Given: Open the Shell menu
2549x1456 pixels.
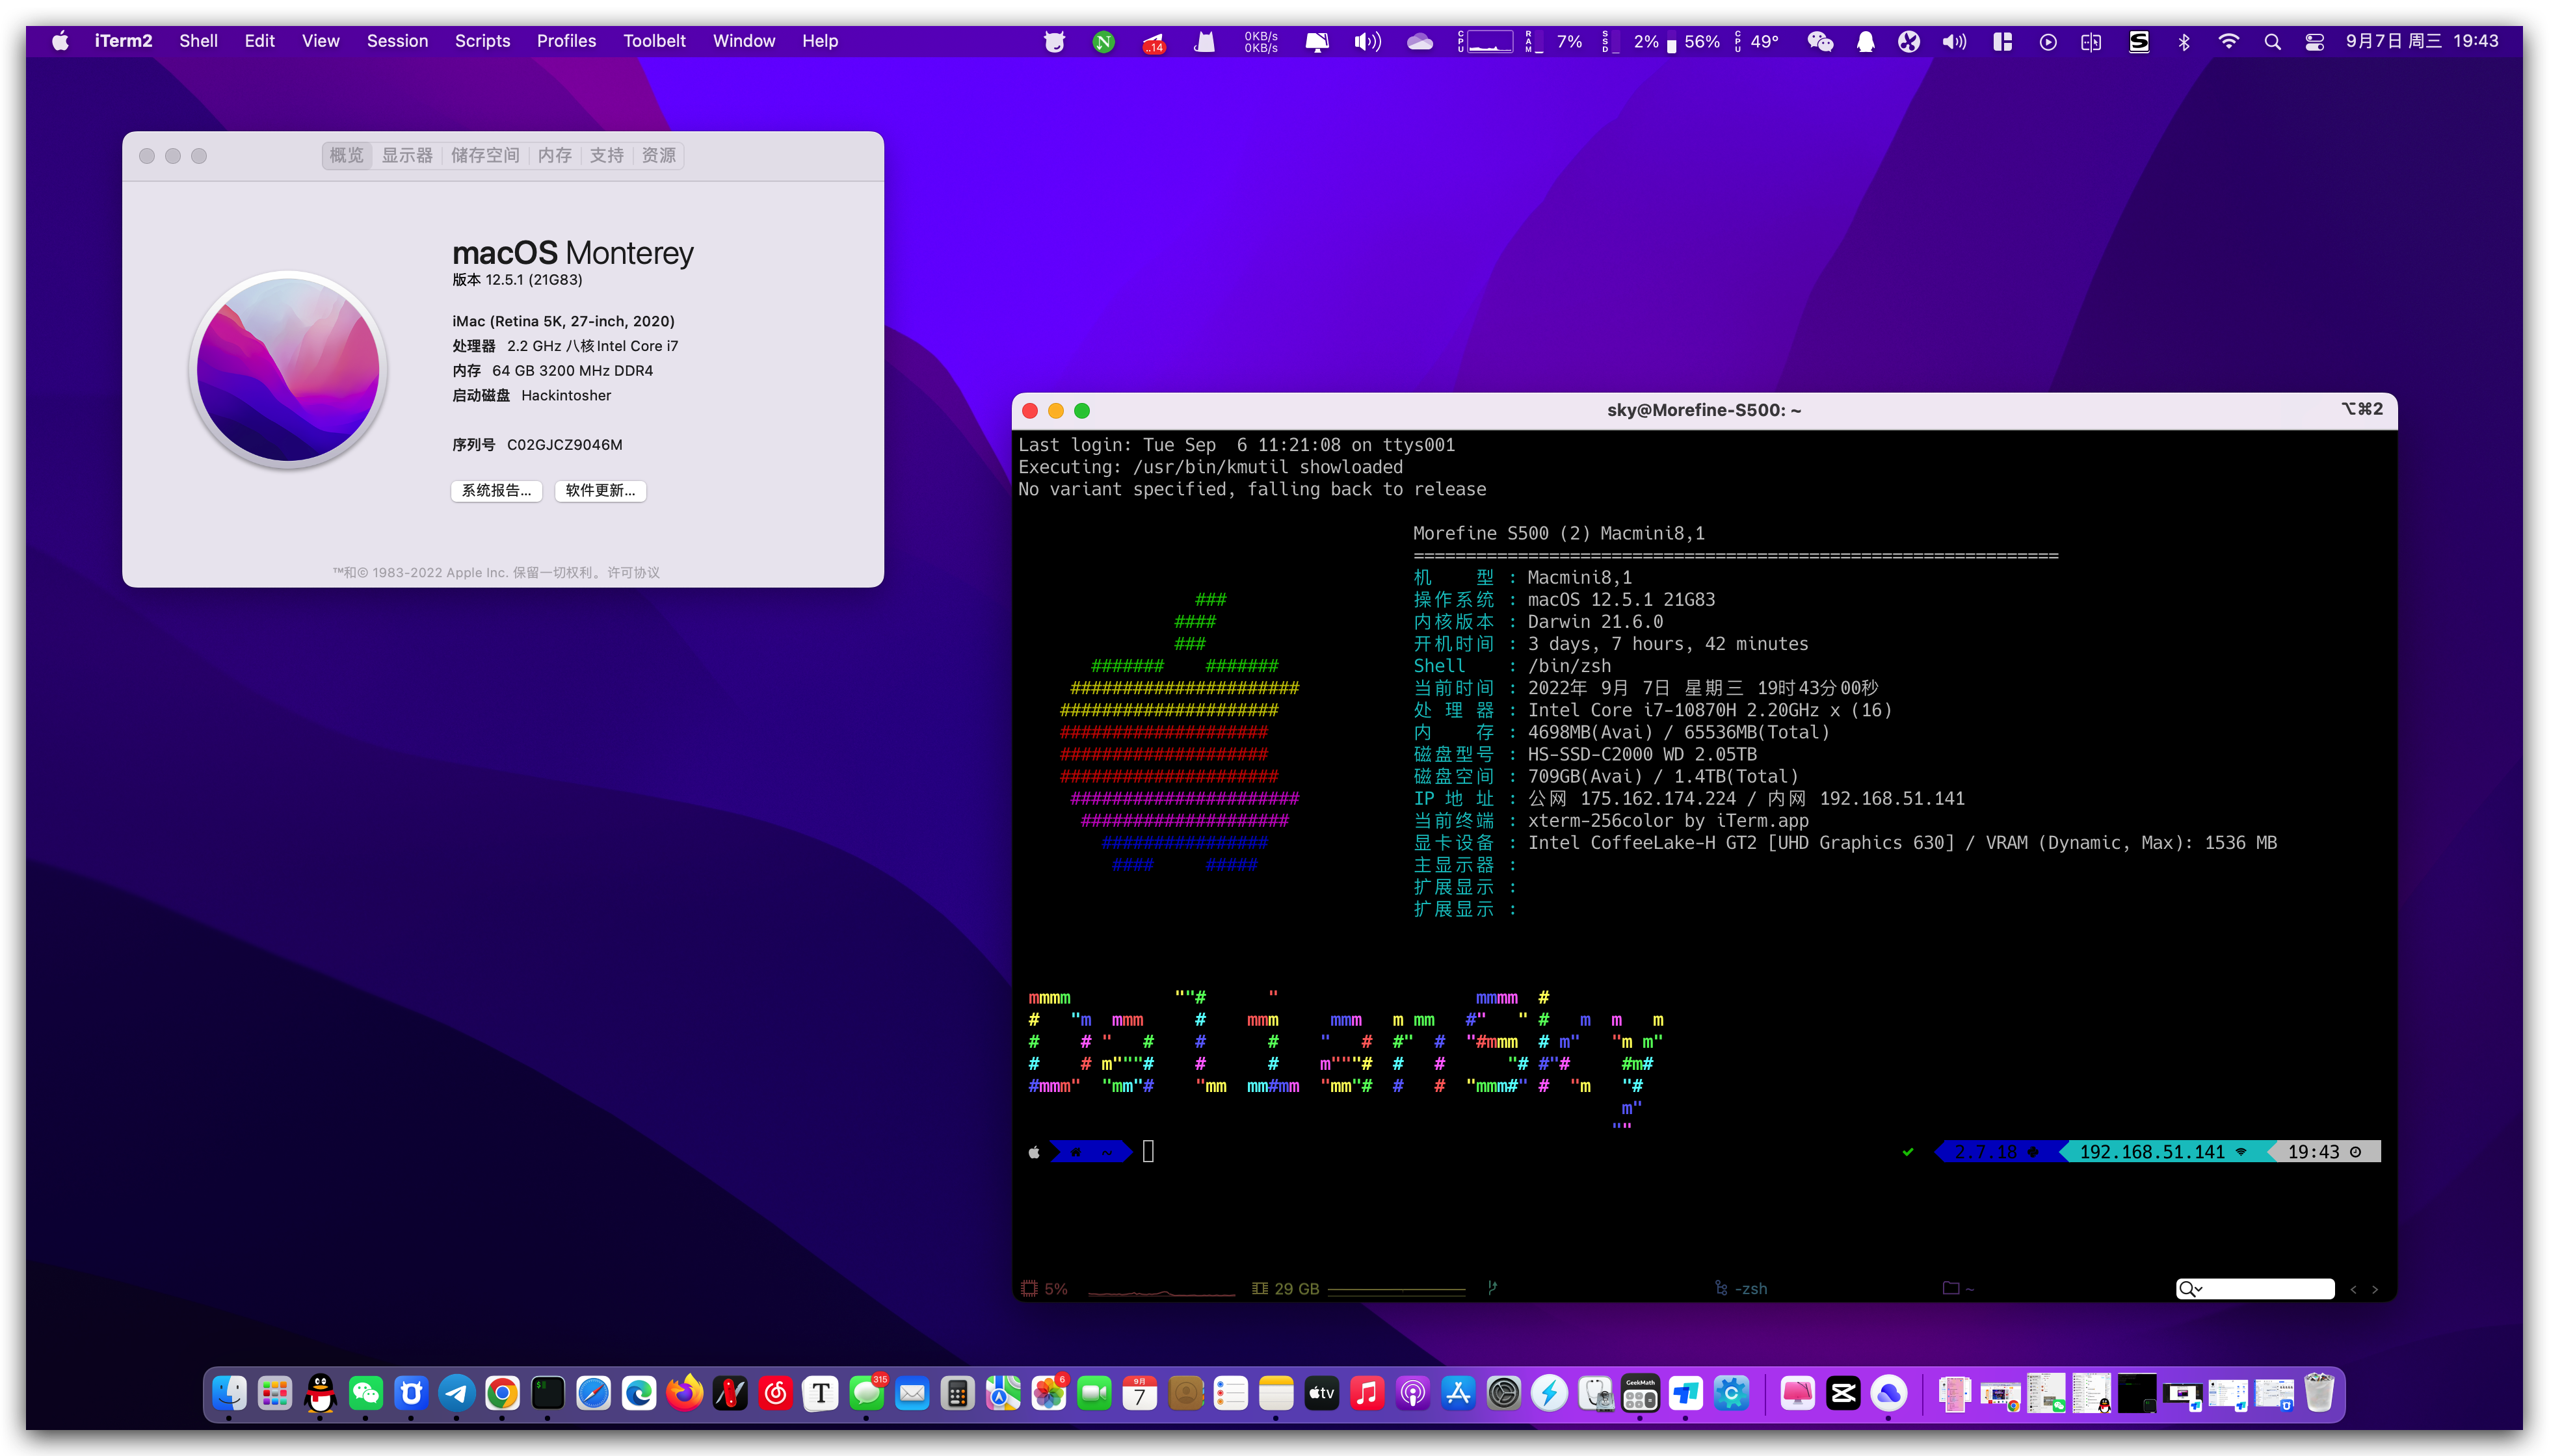Looking at the screenshot, I should pyautogui.click(x=198, y=41).
